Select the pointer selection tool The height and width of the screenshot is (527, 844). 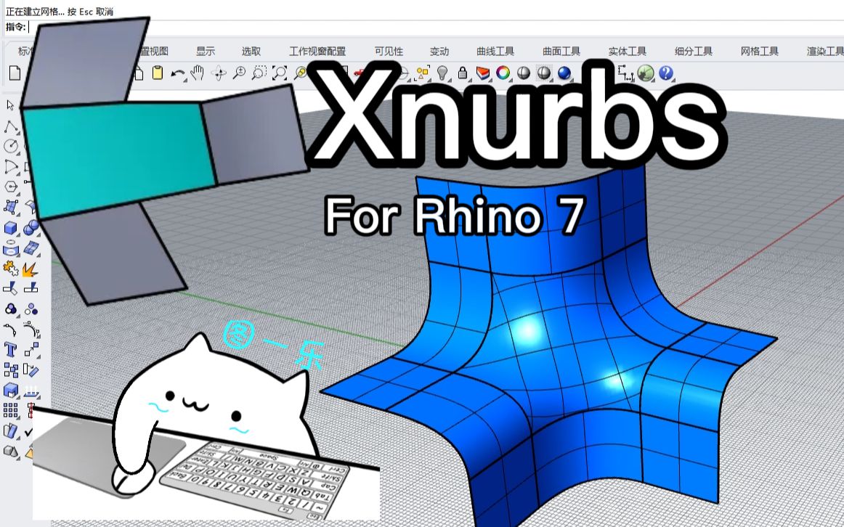coord(10,105)
